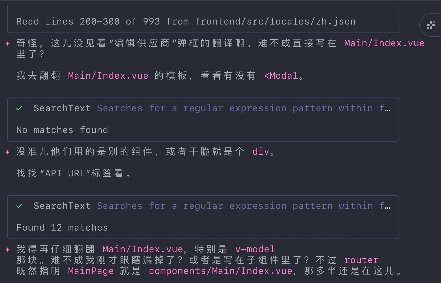Click the sparkle button at top right
Image resolution: width=441 pixels, height=283 pixels.
click(x=431, y=25)
